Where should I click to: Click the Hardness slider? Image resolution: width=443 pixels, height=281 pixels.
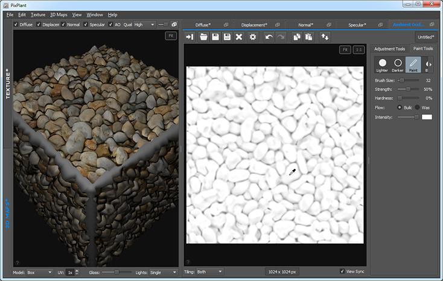pos(408,98)
